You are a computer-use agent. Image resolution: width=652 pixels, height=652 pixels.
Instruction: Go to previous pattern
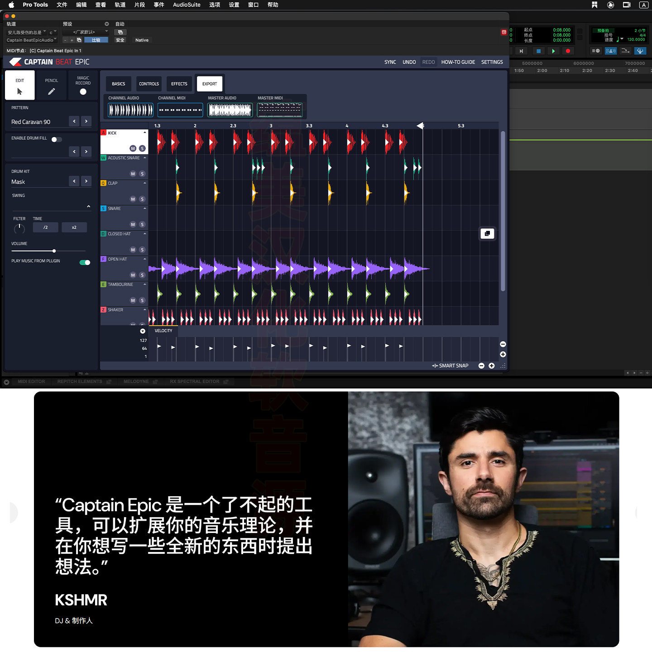pos(74,121)
